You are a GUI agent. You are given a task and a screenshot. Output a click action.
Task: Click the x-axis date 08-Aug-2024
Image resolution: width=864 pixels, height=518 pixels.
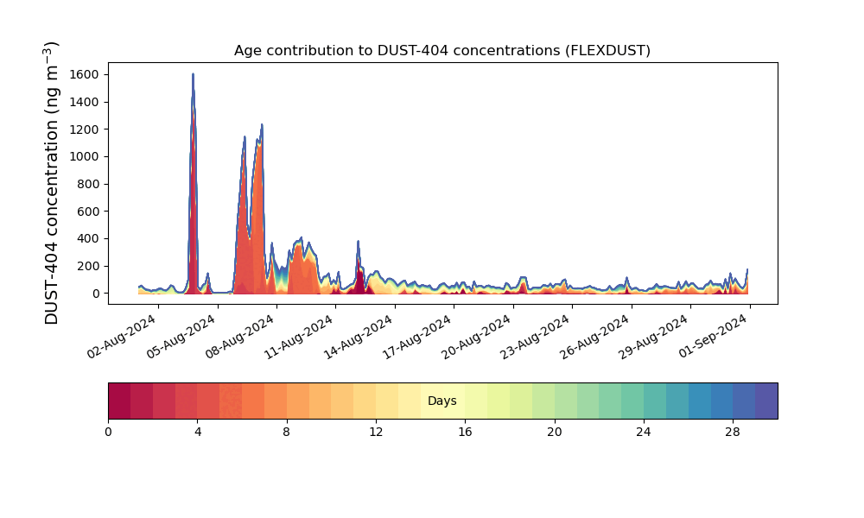click(239, 337)
